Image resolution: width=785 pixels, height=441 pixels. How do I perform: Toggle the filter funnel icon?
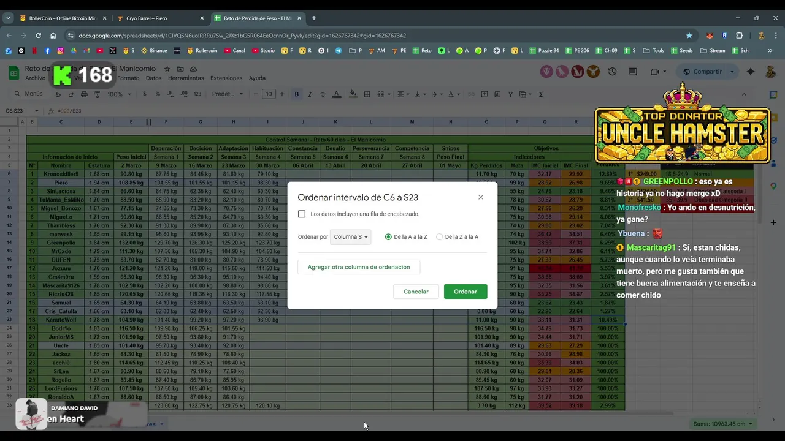pyautogui.click(x=510, y=94)
